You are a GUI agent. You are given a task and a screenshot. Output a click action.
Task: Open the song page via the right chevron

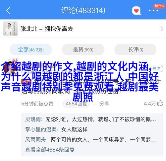162,29
